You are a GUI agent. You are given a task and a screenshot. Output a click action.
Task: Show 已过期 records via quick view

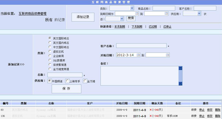(153, 27)
